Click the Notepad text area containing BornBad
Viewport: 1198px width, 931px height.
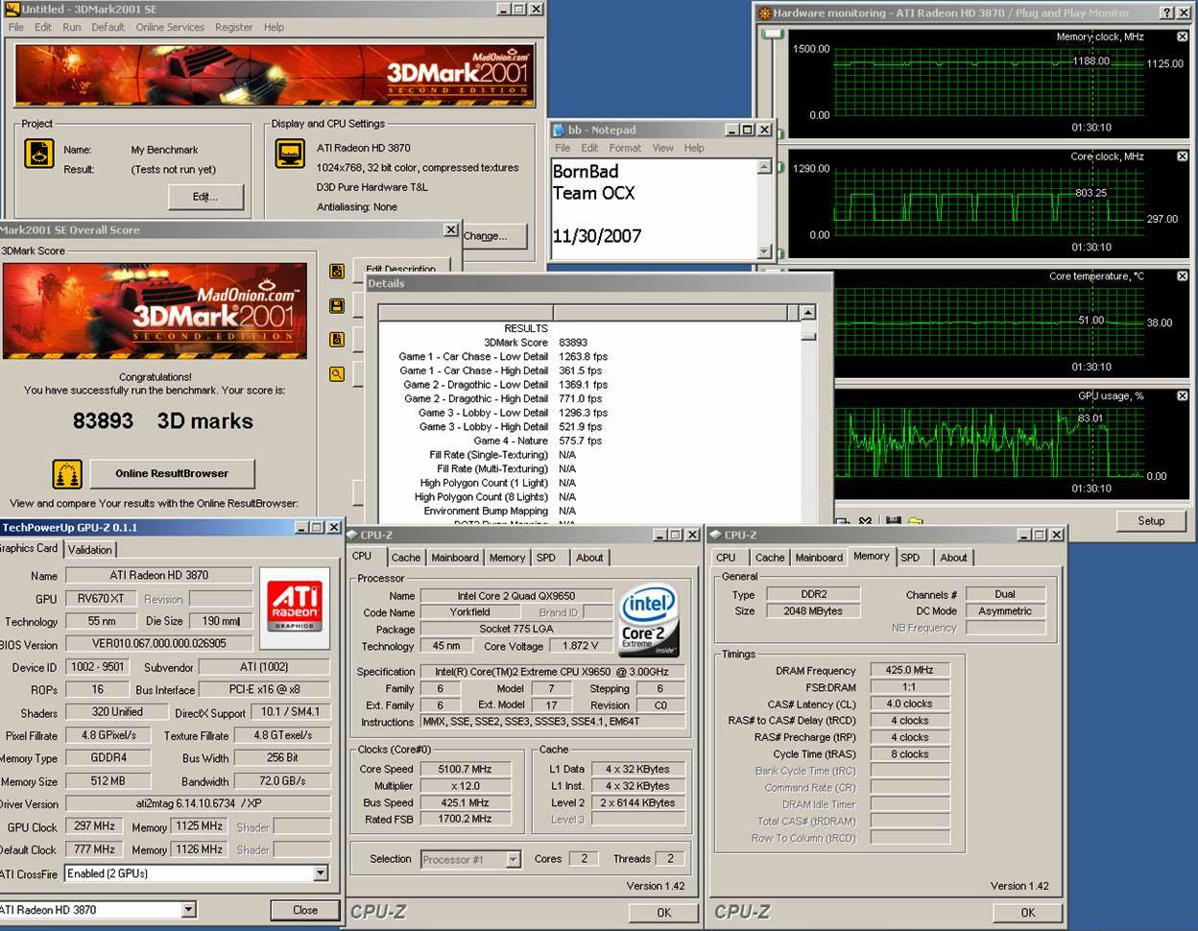click(x=654, y=208)
